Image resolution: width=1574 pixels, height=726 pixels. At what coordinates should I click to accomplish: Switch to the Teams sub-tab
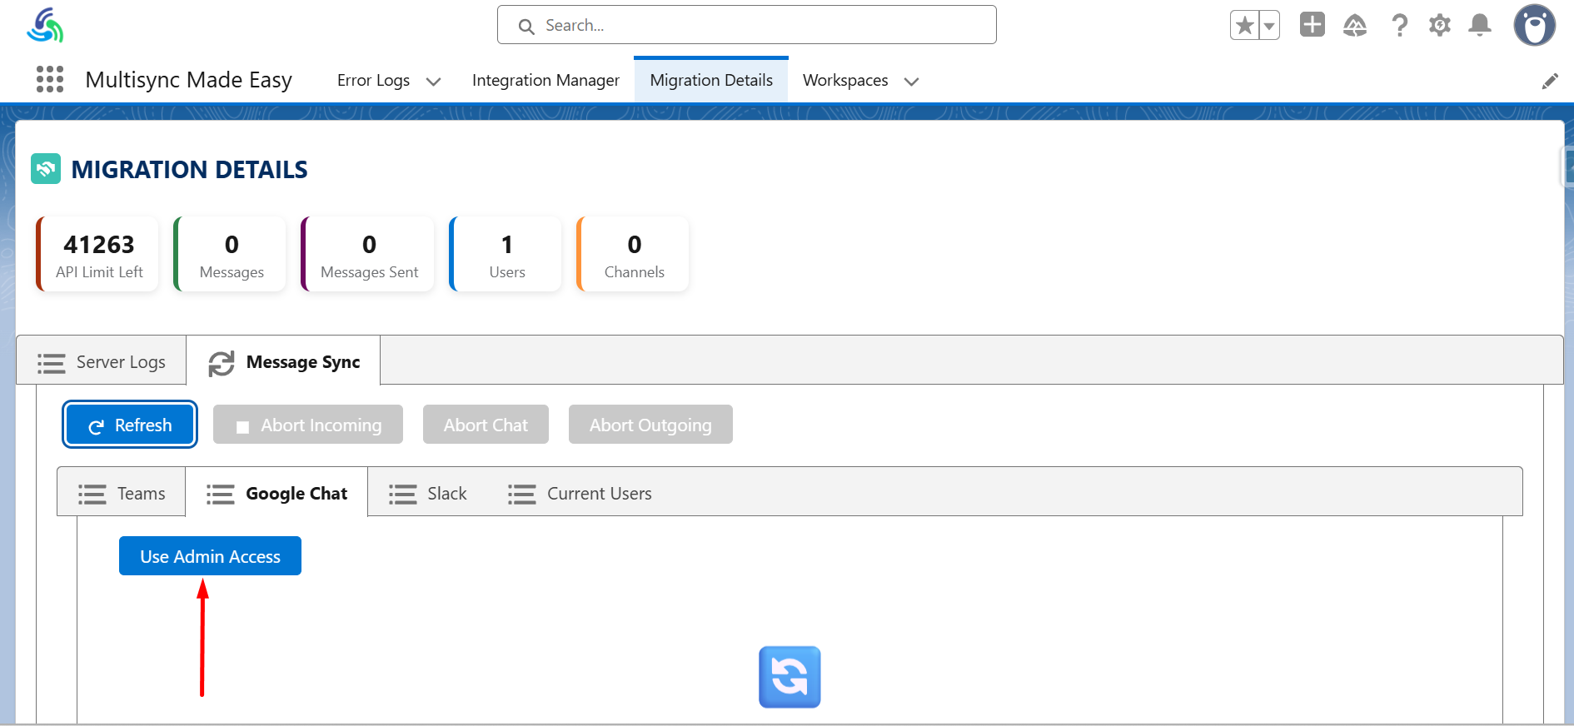tap(122, 493)
